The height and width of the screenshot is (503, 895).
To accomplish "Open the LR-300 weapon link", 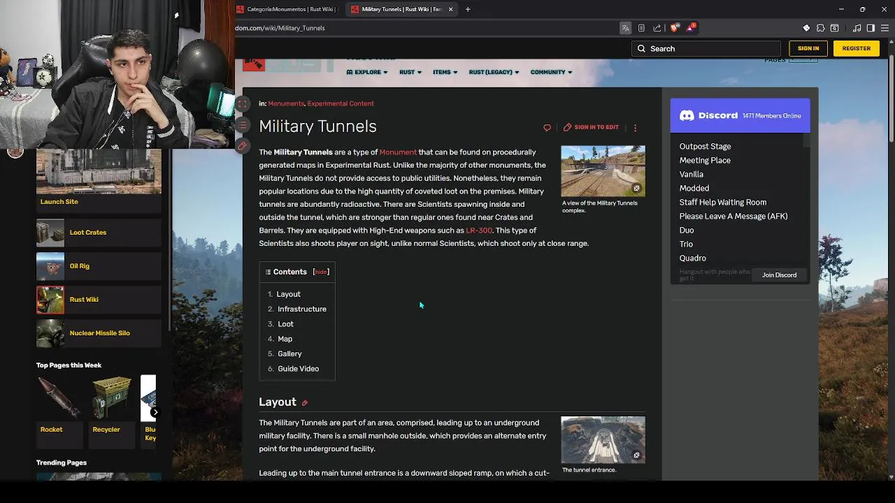I will (x=479, y=231).
